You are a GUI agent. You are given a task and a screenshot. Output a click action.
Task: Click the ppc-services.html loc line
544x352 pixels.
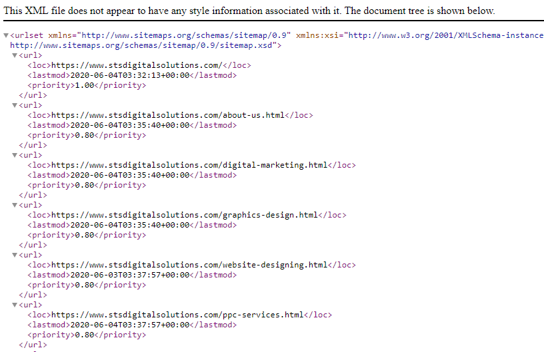[x=180, y=315]
